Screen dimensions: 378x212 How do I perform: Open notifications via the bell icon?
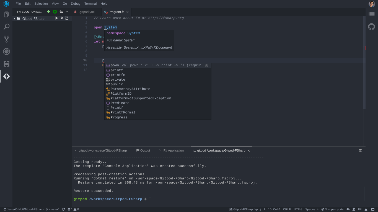point(366,209)
